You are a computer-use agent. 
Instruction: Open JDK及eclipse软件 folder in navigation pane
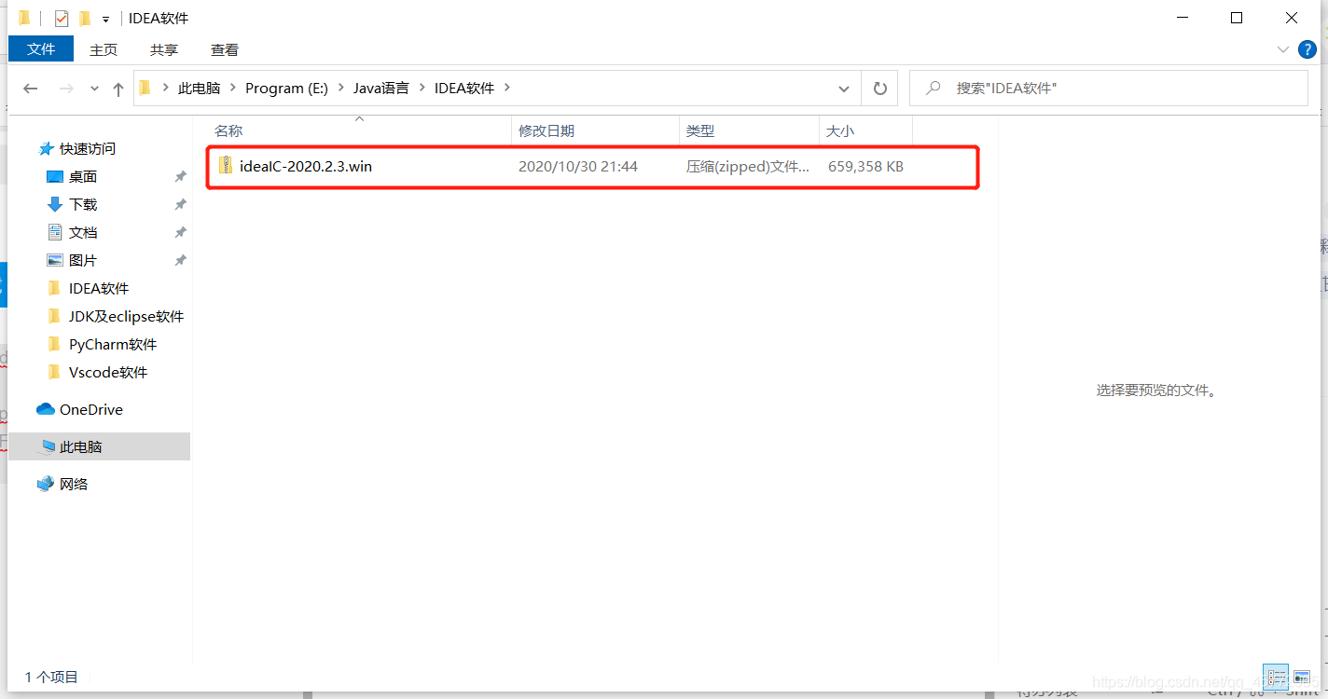click(x=126, y=316)
